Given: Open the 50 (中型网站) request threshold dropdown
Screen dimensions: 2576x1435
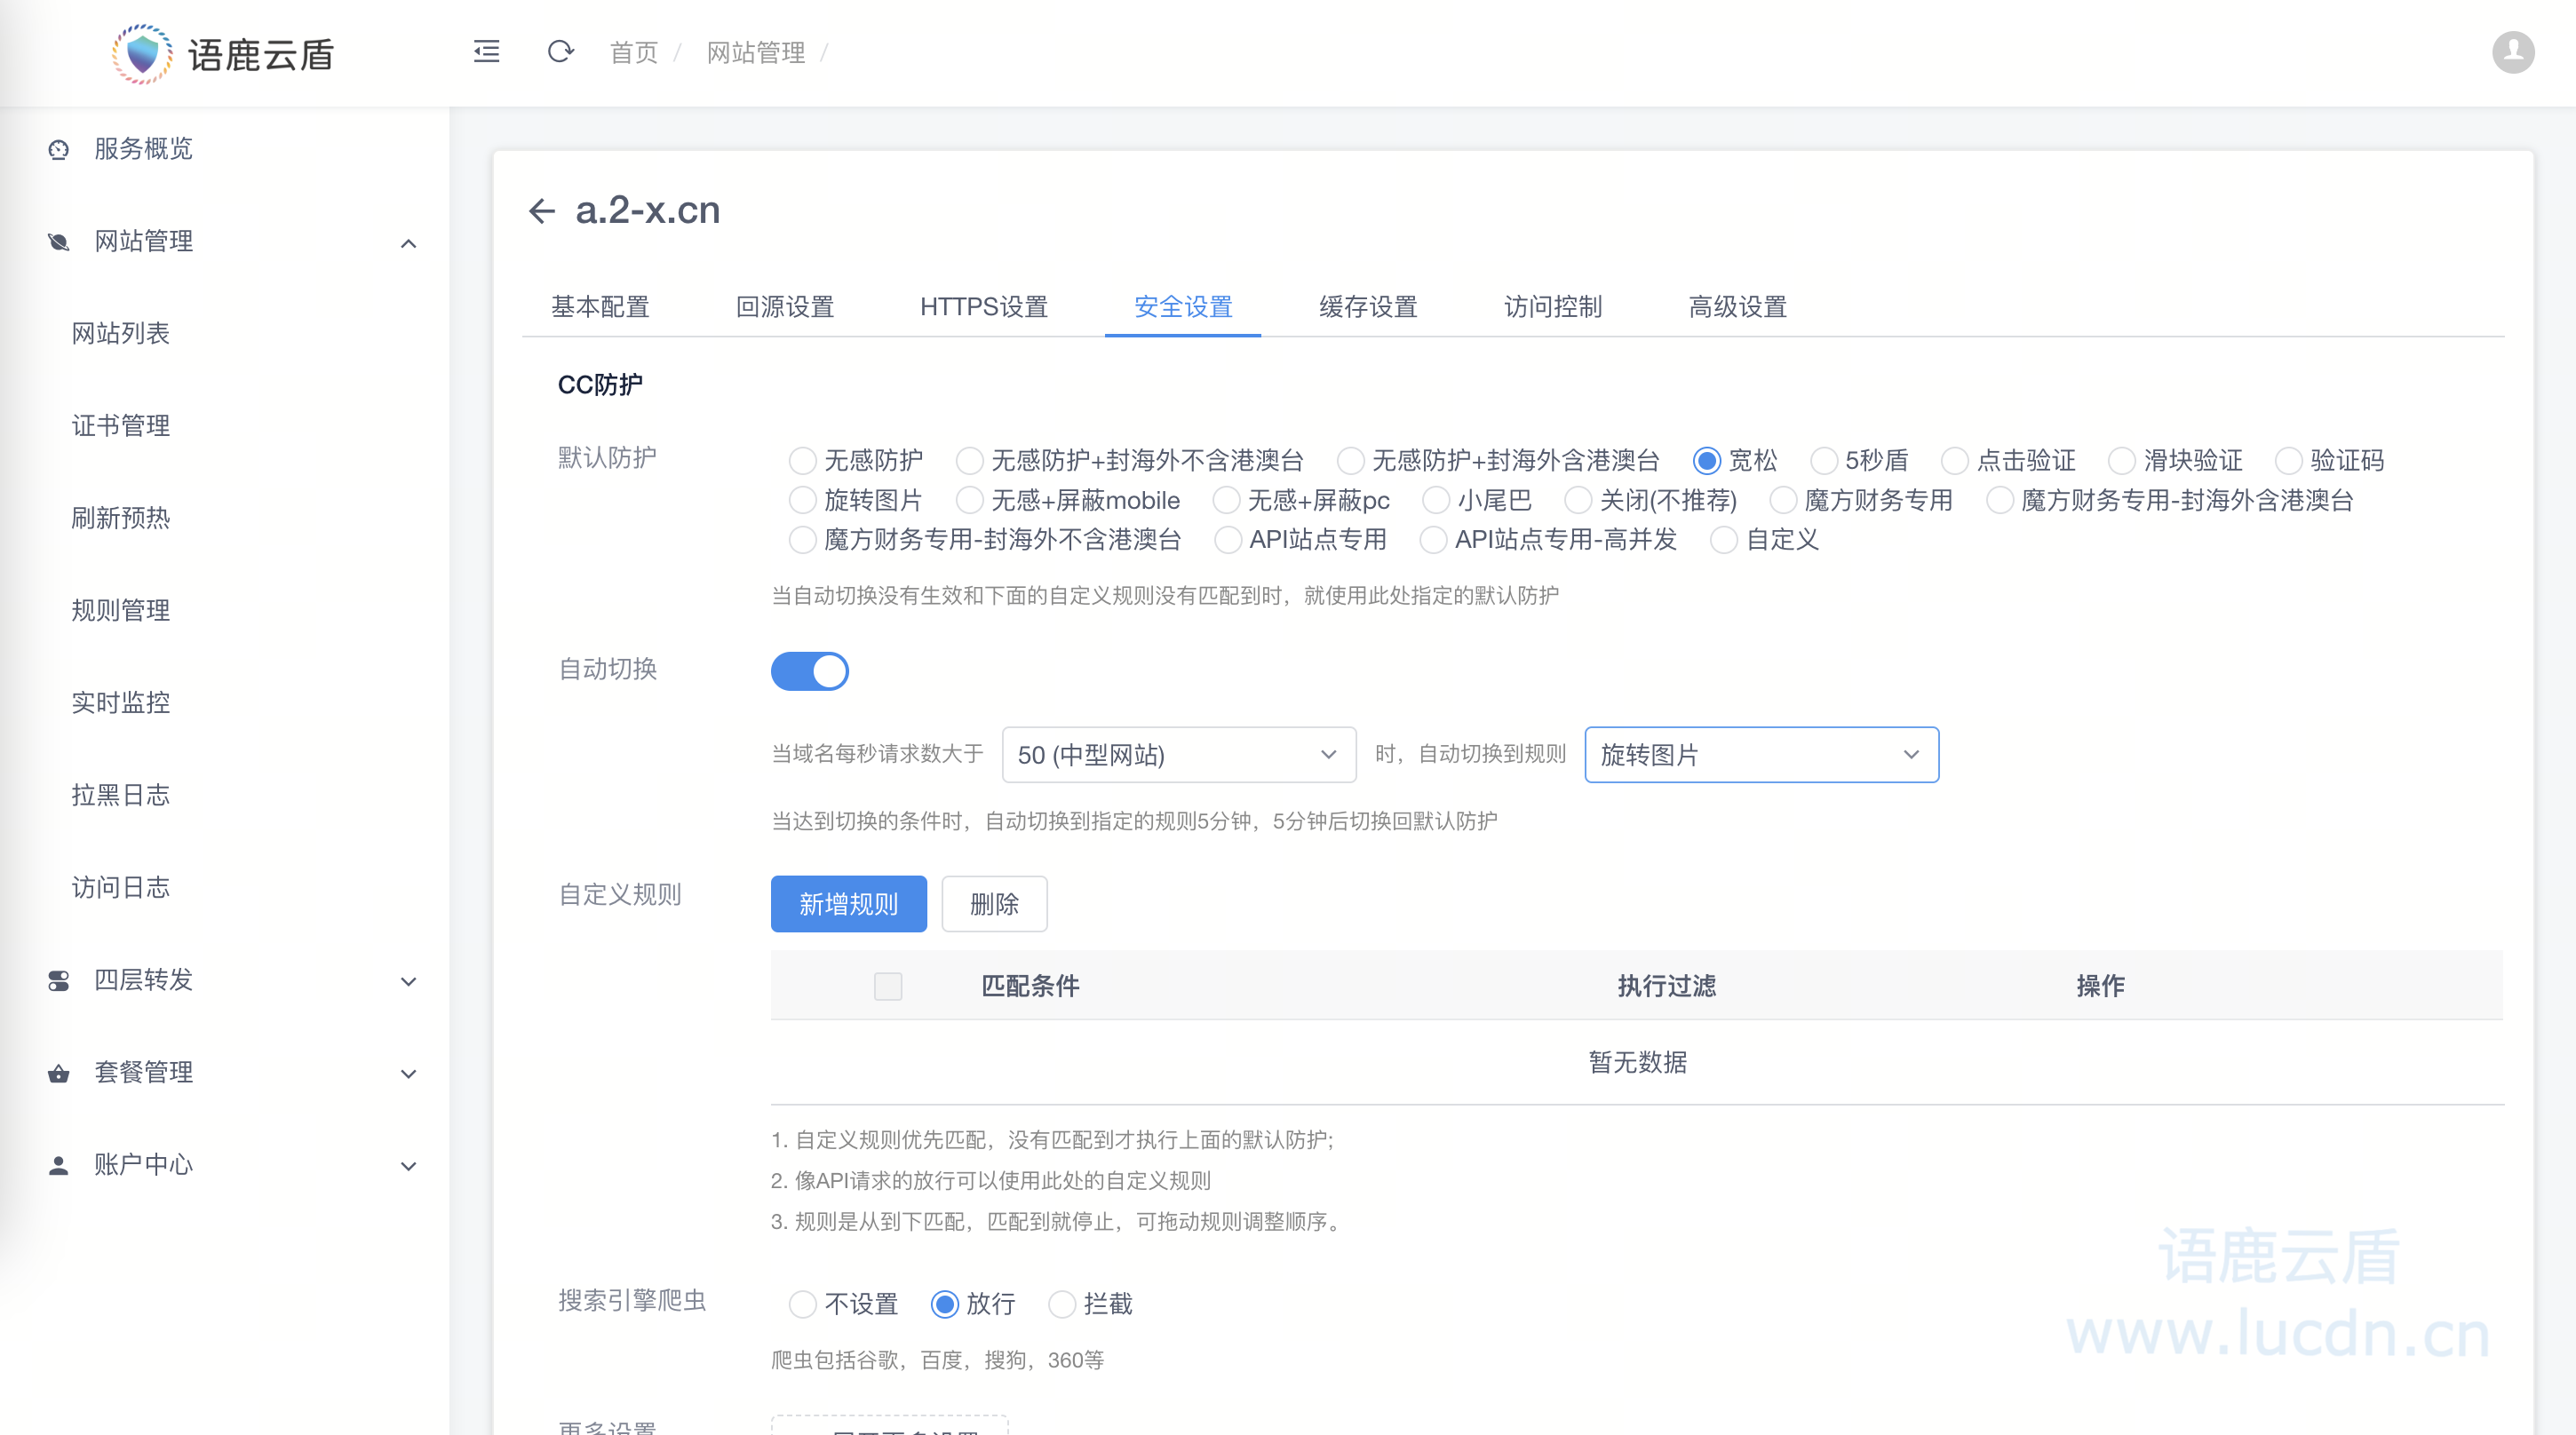Looking at the screenshot, I should pos(1178,755).
